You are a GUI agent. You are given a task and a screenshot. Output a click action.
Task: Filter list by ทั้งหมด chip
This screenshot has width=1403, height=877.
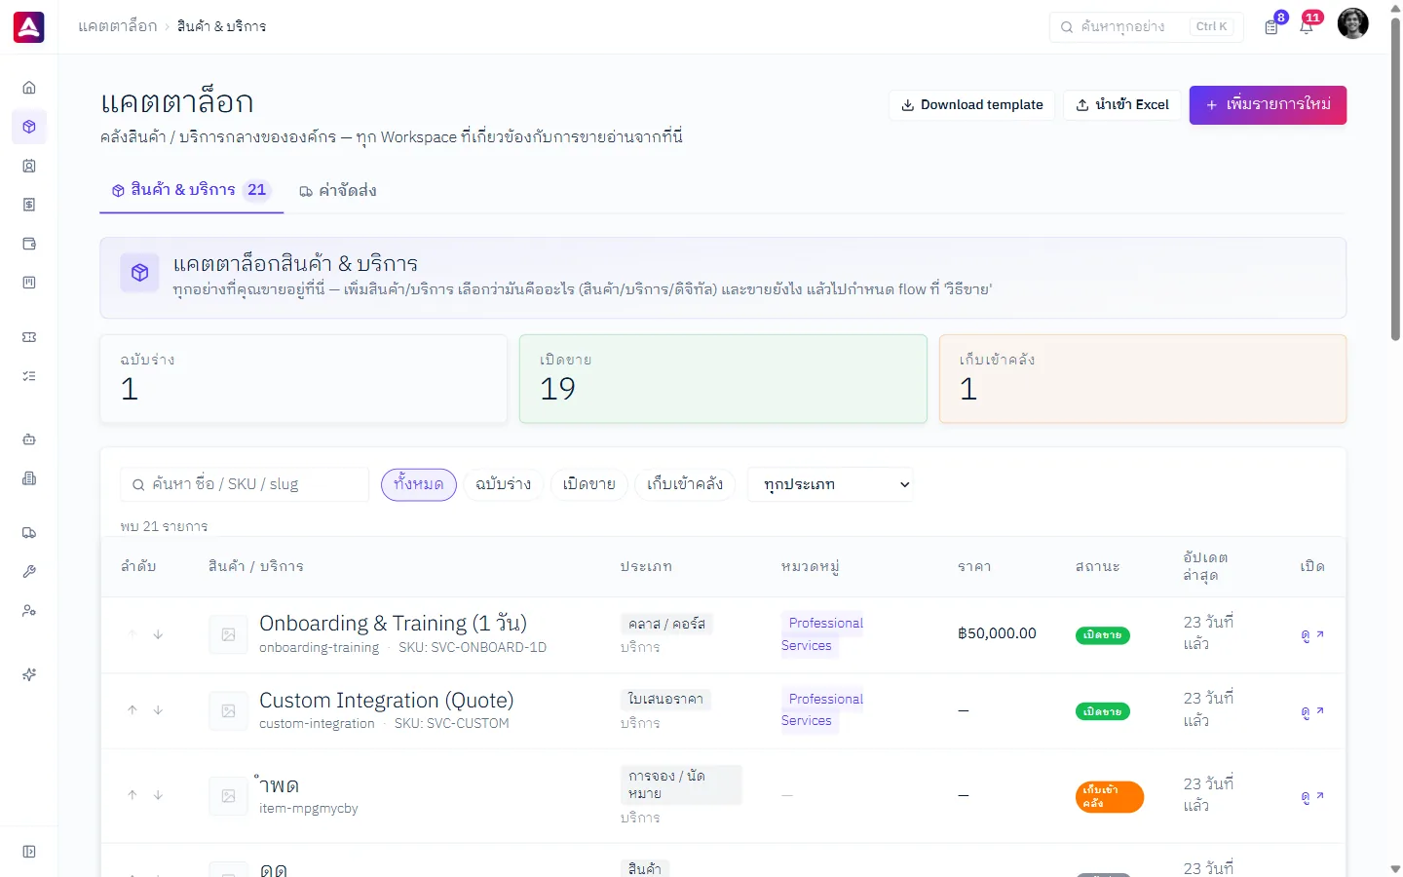pos(419,484)
